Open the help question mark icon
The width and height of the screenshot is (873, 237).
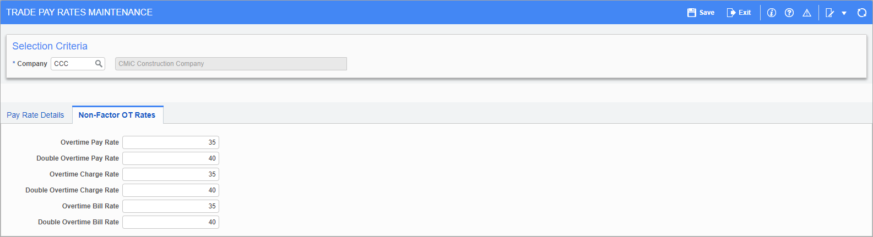(789, 13)
